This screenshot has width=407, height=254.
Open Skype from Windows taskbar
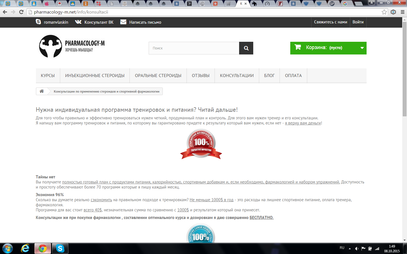pyautogui.click(x=60, y=248)
